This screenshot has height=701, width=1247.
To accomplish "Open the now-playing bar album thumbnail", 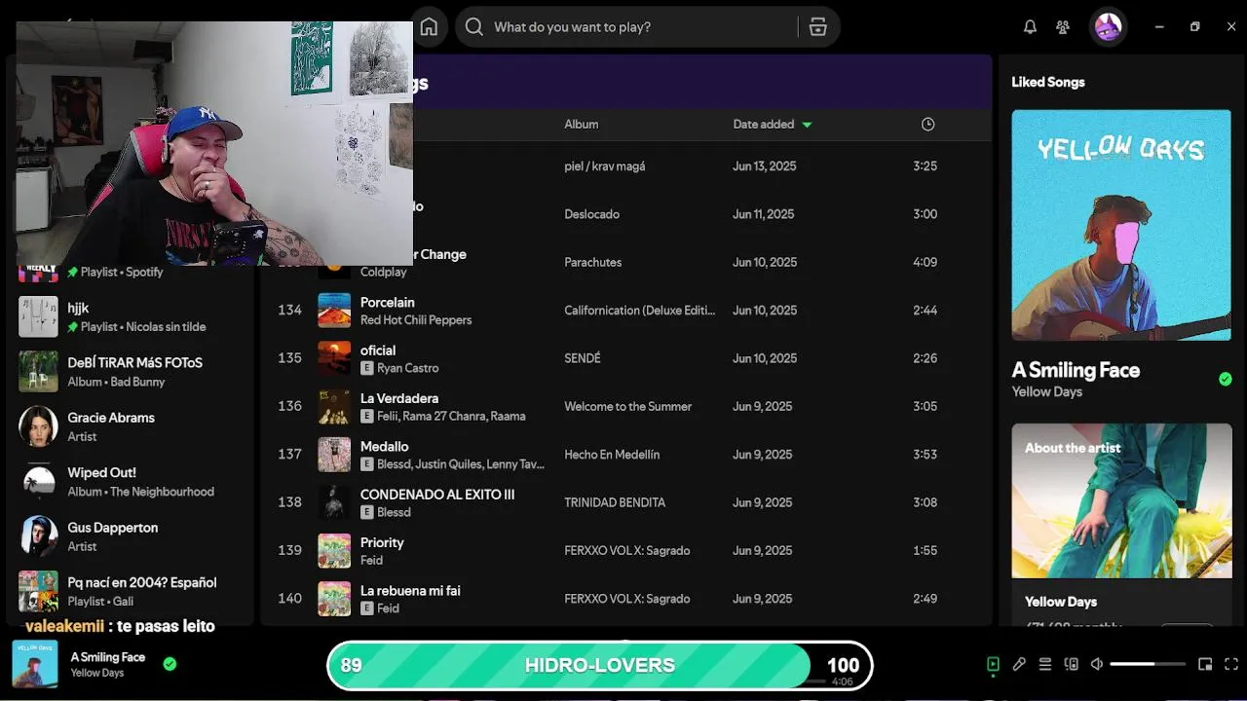I will pyautogui.click(x=34, y=664).
